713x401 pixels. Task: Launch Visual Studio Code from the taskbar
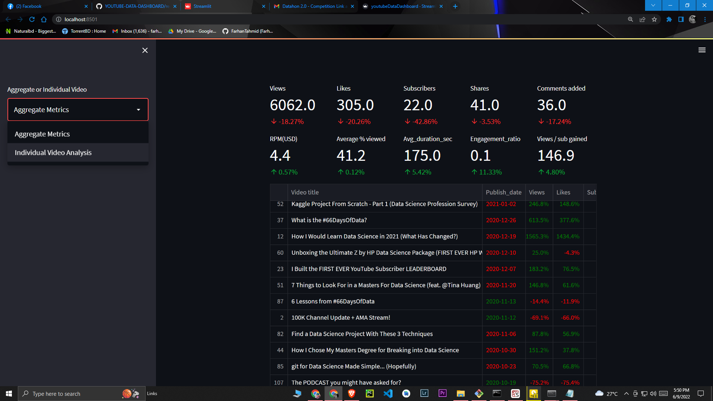388,394
